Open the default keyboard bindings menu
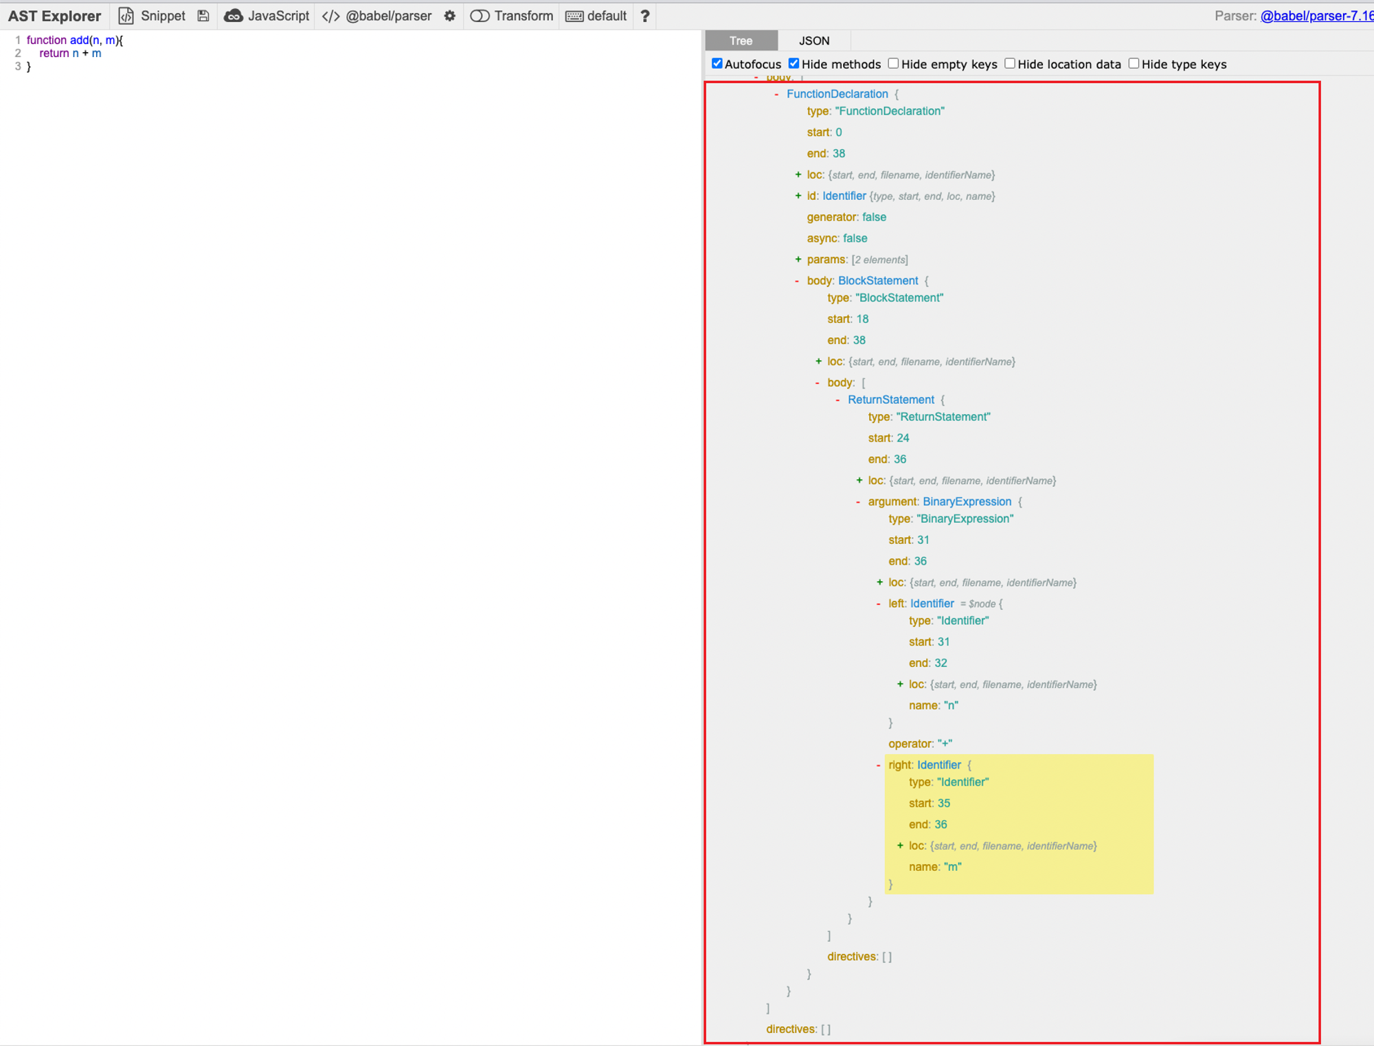Image resolution: width=1374 pixels, height=1046 pixels. [x=596, y=16]
